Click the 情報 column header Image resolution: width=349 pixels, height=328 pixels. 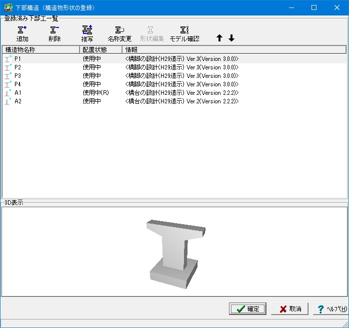(234, 49)
